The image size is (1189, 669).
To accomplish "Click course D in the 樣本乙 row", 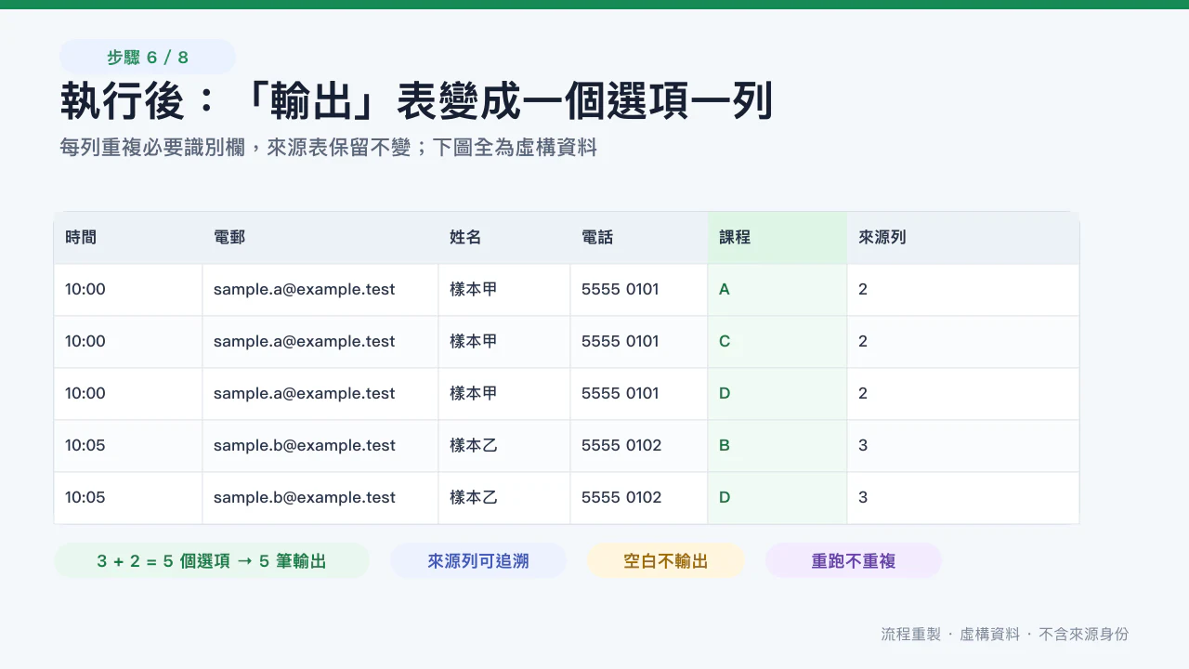I will tap(777, 498).
